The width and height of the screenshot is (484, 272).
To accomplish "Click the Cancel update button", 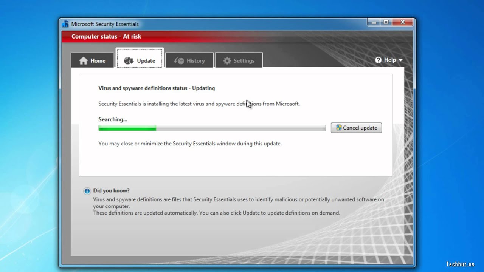I will tap(356, 128).
